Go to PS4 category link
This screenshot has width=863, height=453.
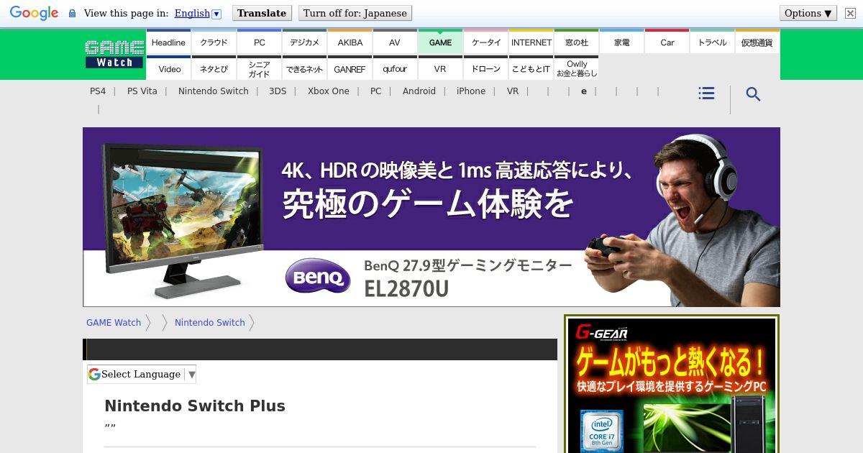(x=98, y=91)
